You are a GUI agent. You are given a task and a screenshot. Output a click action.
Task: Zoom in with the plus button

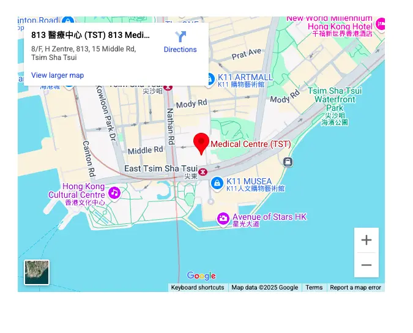coord(366,240)
